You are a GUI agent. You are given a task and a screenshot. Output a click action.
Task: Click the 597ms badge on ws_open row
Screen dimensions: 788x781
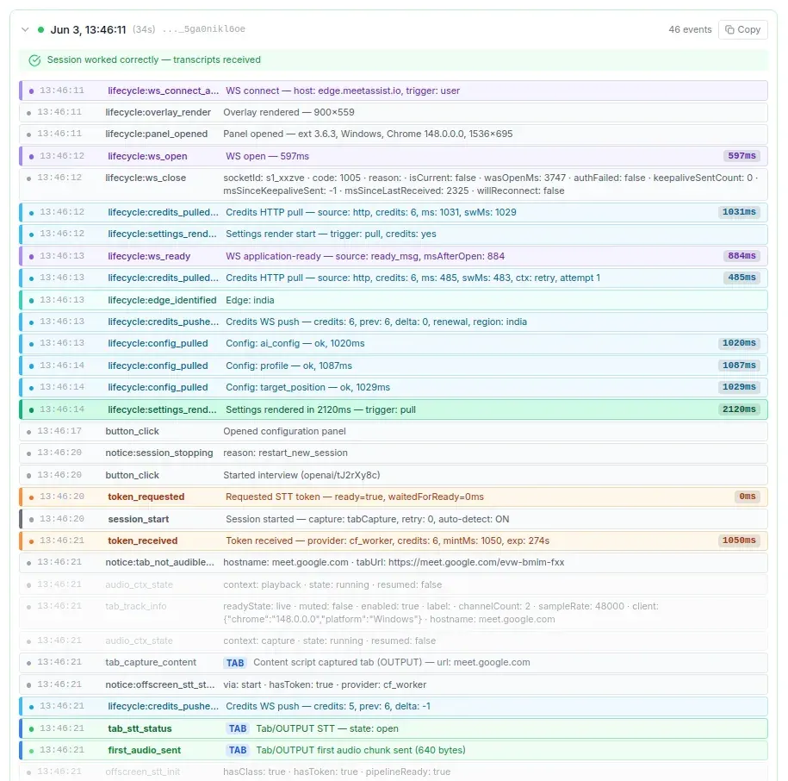coord(741,156)
